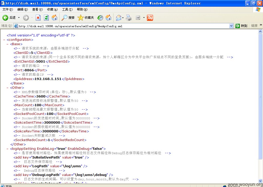Click the IsRelativePath key text
The height and width of the screenshot is (187, 263).
(46, 157)
